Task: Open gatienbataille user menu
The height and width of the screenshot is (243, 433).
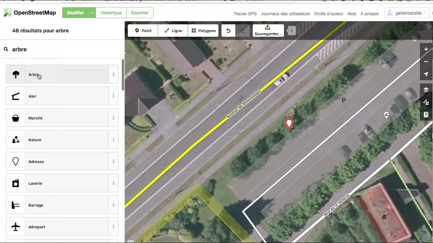Action: [x=407, y=13]
